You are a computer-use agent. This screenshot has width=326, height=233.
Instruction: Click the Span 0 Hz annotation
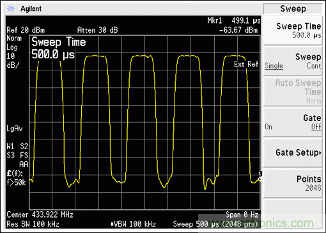242,214
